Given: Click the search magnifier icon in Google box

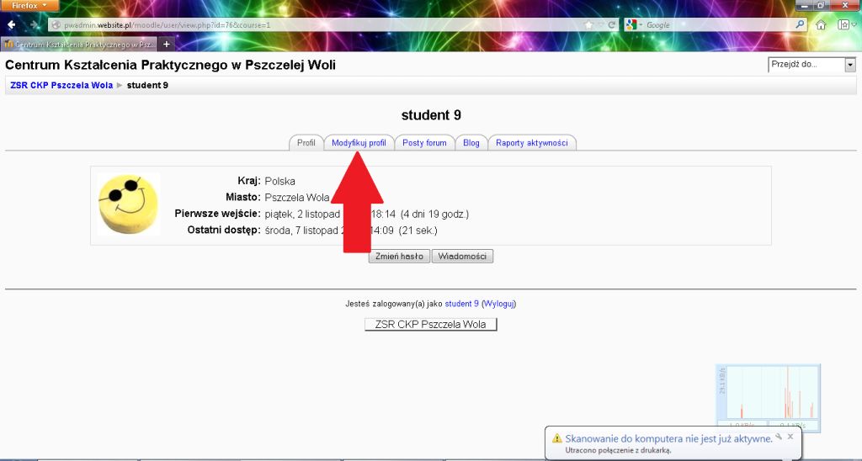Looking at the screenshot, I should point(799,24).
